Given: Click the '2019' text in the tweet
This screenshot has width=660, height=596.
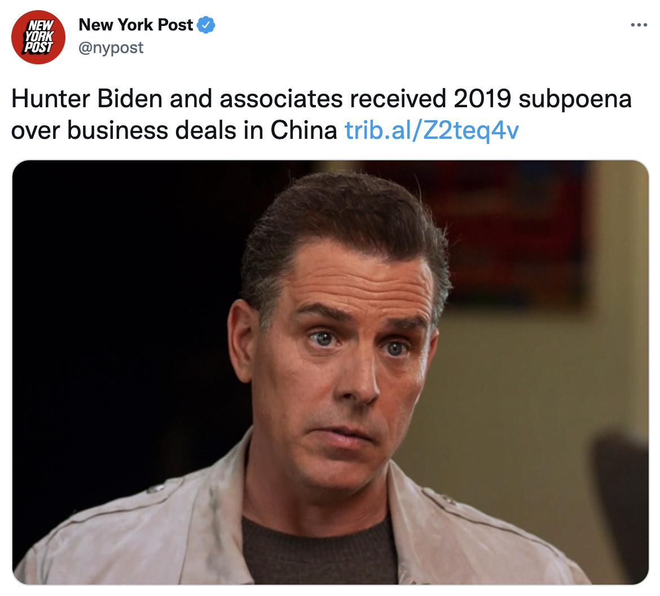Looking at the screenshot, I should coord(482,99).
